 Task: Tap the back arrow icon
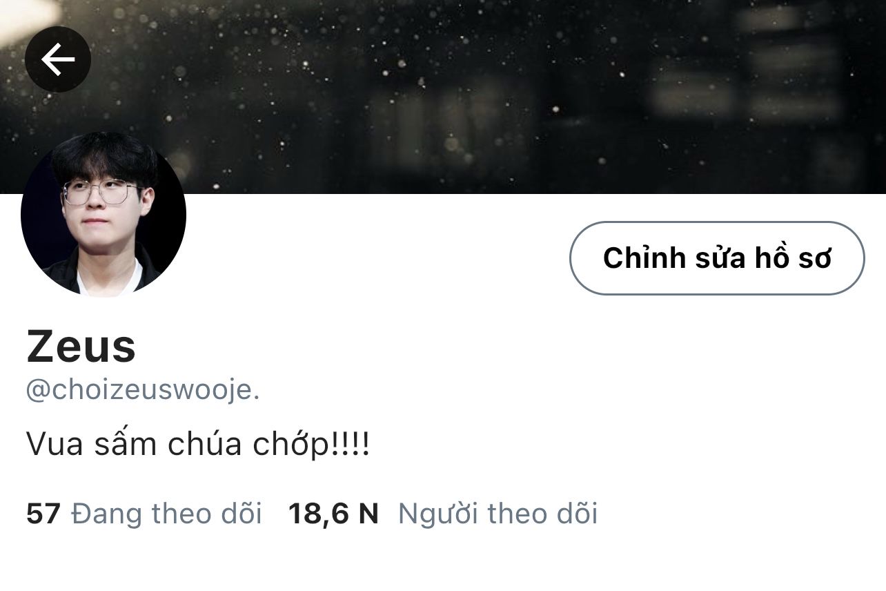pyautogui.click(x=58, y=60)
